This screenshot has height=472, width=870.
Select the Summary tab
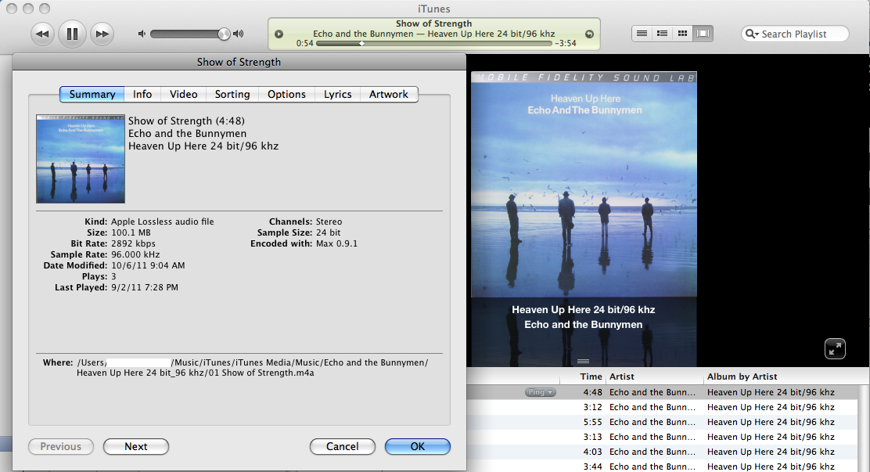coord(92,95)
